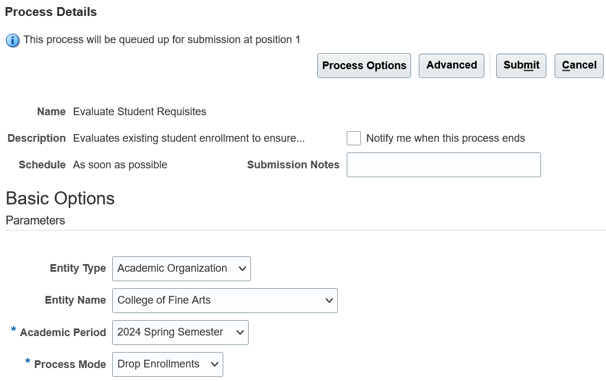This screenshot has width=606, height=381.
Task: Click the Parameters subheading
Action: [35, 220]
